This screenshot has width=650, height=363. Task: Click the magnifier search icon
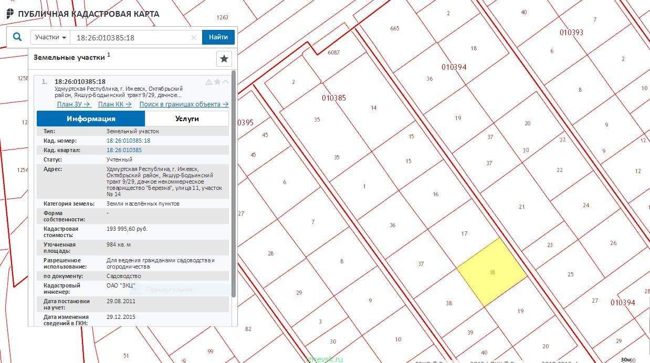[x=17, y=37]
